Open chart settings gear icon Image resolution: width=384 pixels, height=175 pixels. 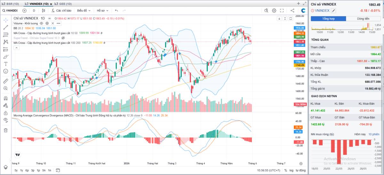coord(274,10)
